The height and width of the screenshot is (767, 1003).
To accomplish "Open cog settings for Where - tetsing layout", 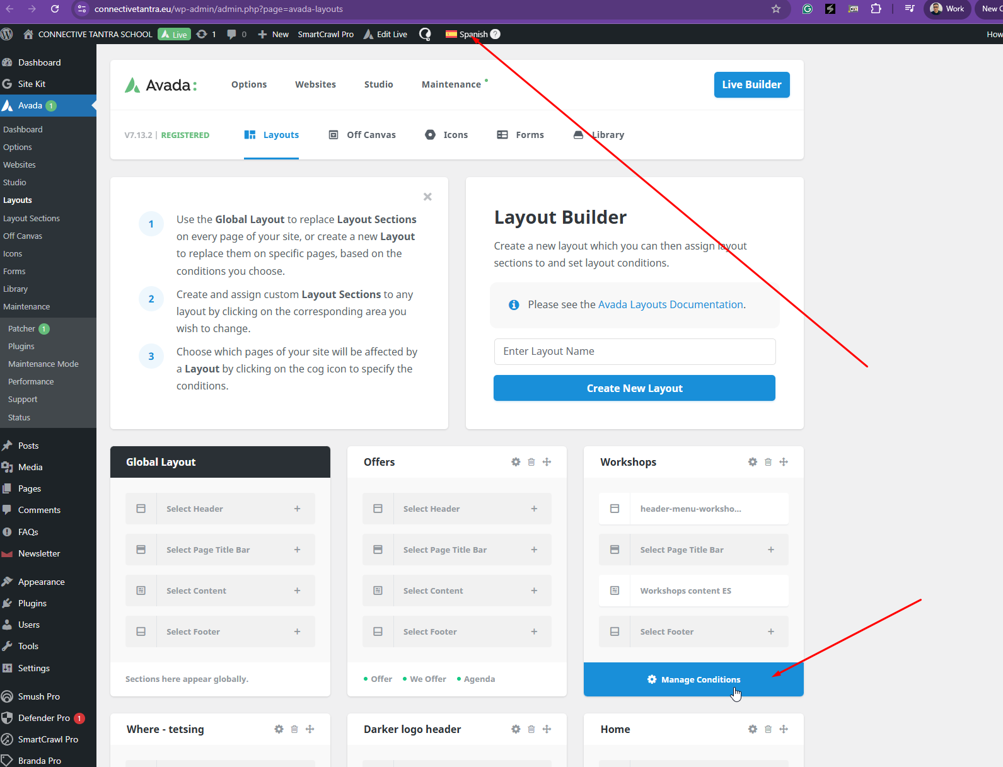I will coord(279,729).
